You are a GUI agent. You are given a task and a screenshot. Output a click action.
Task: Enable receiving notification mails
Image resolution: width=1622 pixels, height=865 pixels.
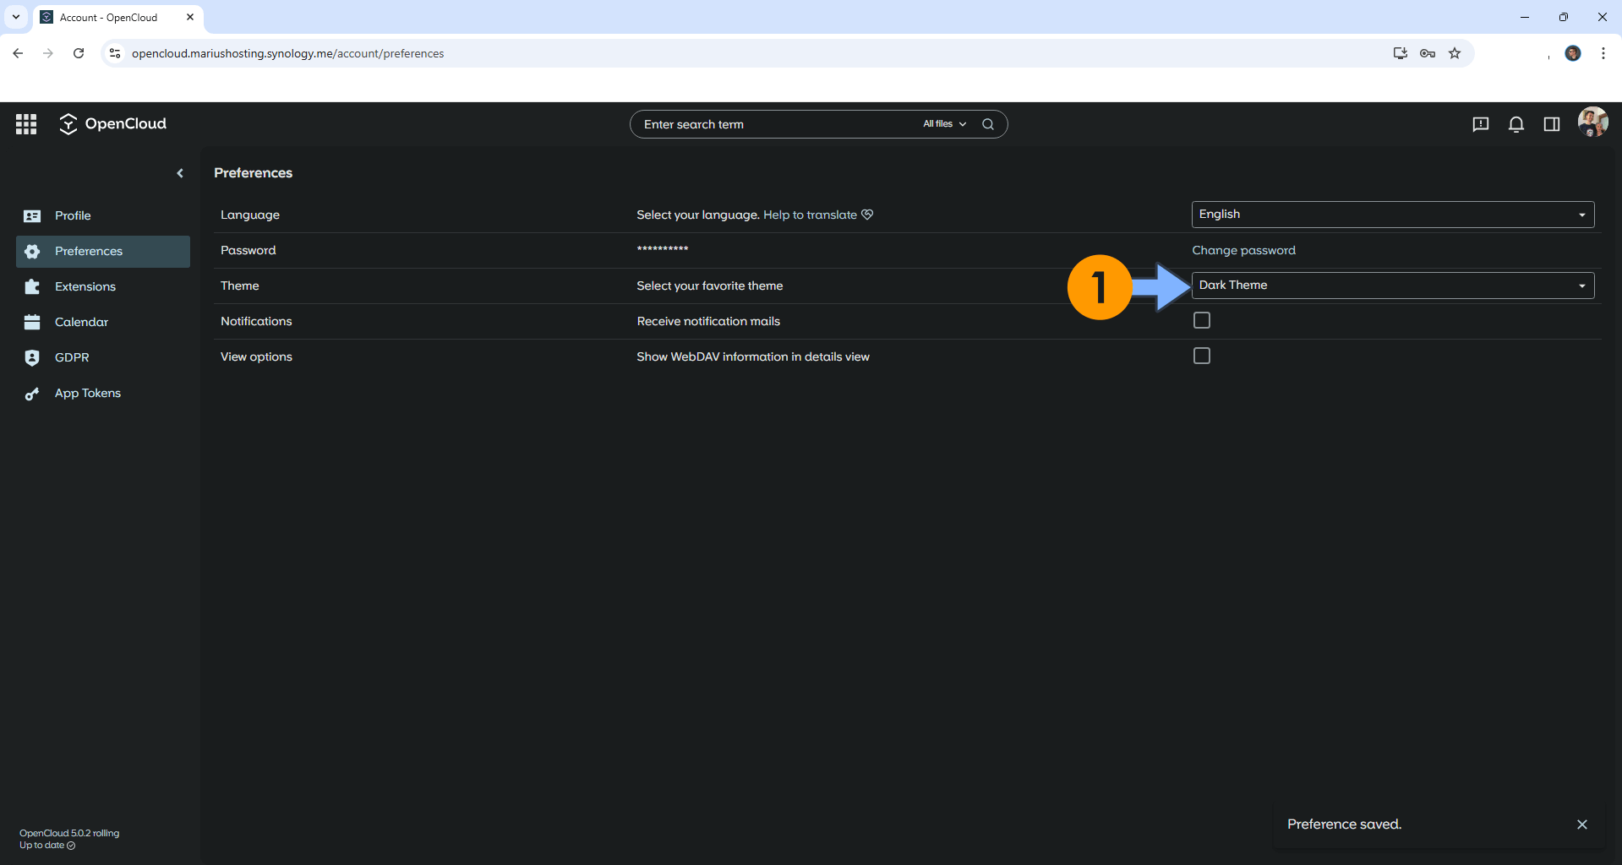1201,320
